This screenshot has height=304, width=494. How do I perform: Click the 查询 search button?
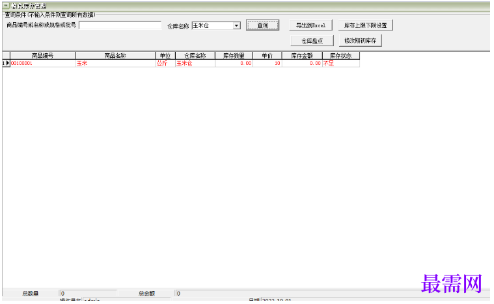click(x=262, y=25)
